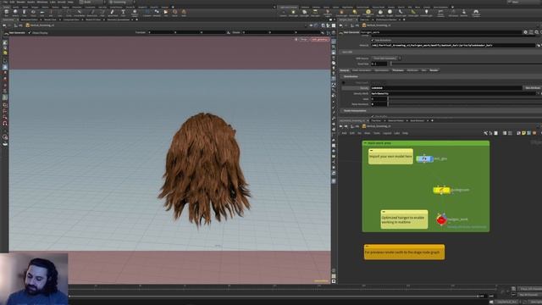This screenshot has height=305, width=542.
Task: Add a new pane tab with the plus beside Asset Browser
Action: click(x=432, y=120)
